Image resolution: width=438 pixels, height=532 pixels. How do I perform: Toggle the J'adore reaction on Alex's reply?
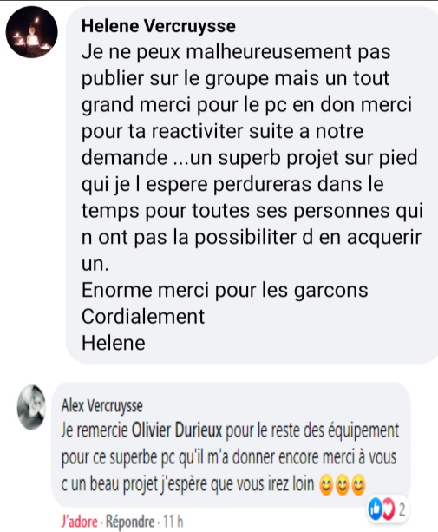pyautogui.click(x=79, y=522)
